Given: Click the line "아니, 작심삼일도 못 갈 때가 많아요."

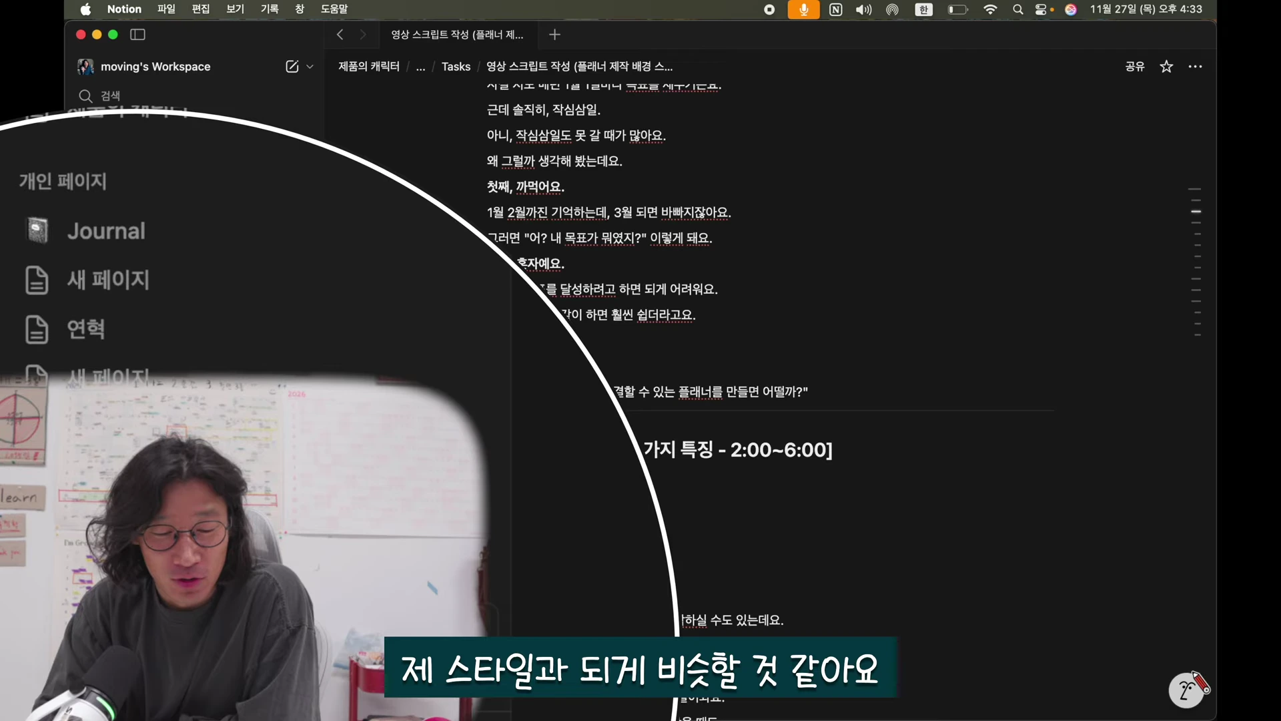Looking at the screenshot, I should (x=576, y=136).
